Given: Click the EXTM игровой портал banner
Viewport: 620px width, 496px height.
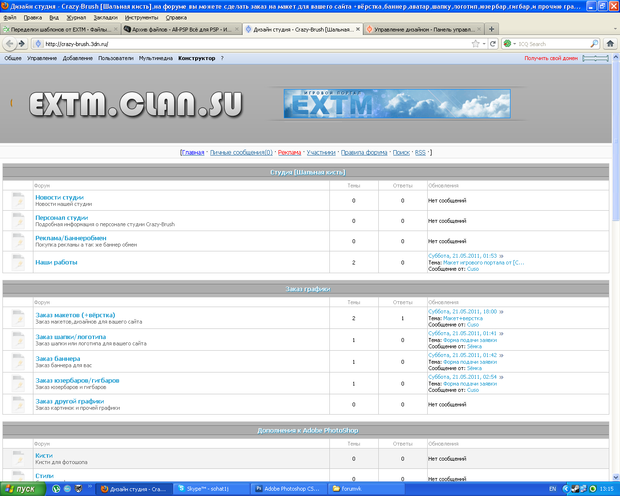Looking at the screenshot, I should click(397, 104).
